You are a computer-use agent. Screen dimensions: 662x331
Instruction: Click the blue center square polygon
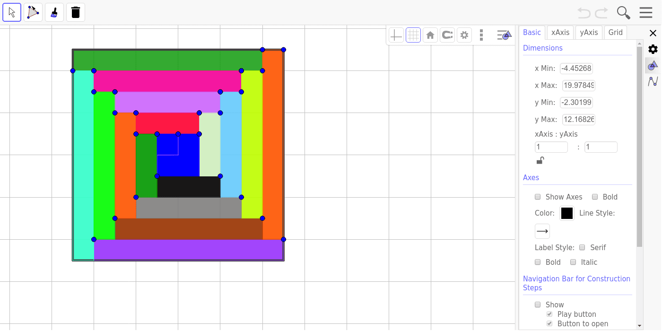(x=178, y=155)
